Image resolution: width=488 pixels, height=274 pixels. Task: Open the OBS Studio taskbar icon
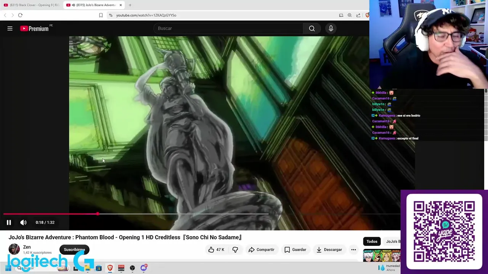[x=132, y=268]
